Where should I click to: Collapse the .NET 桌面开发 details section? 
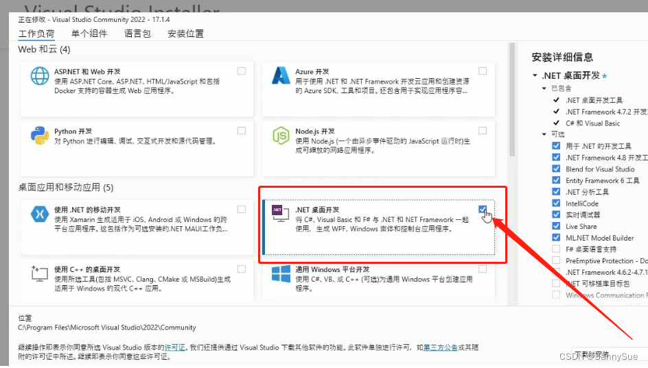pyautogui.click(x=535, y=75)
